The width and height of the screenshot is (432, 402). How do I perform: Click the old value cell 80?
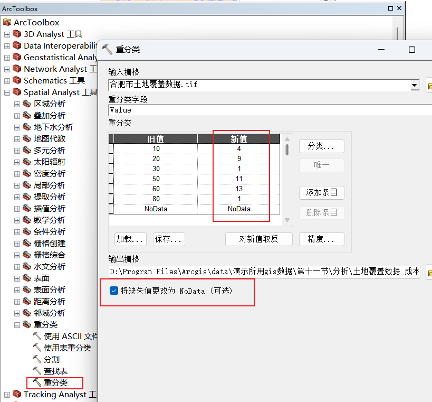point(156,199)
